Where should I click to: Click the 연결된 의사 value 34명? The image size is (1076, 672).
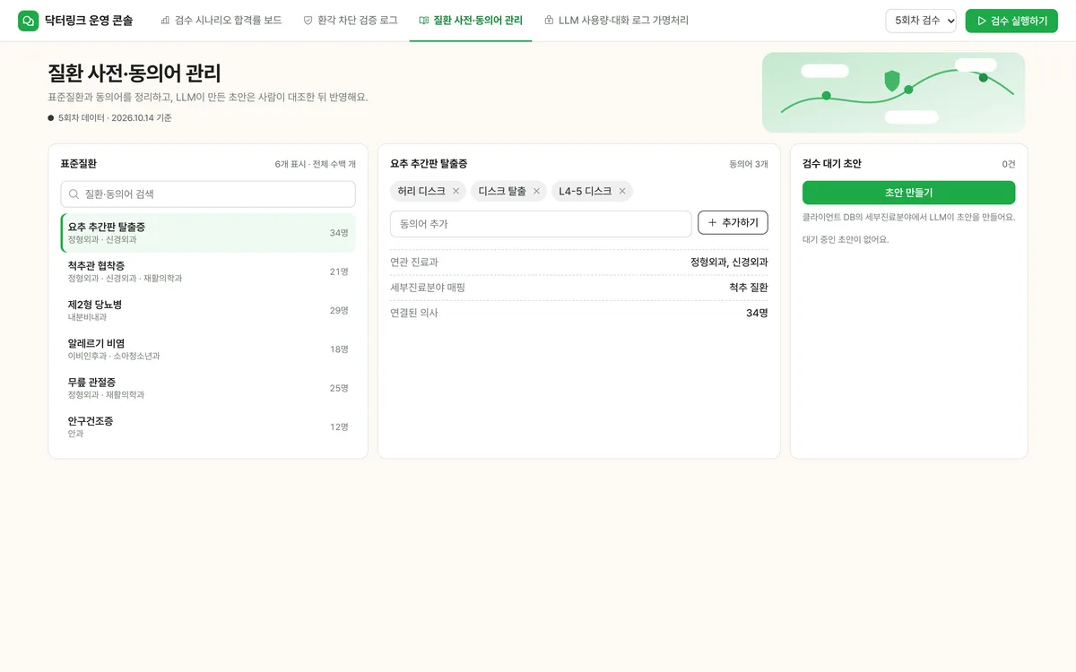pyautogui.click(x=757, y=313)
